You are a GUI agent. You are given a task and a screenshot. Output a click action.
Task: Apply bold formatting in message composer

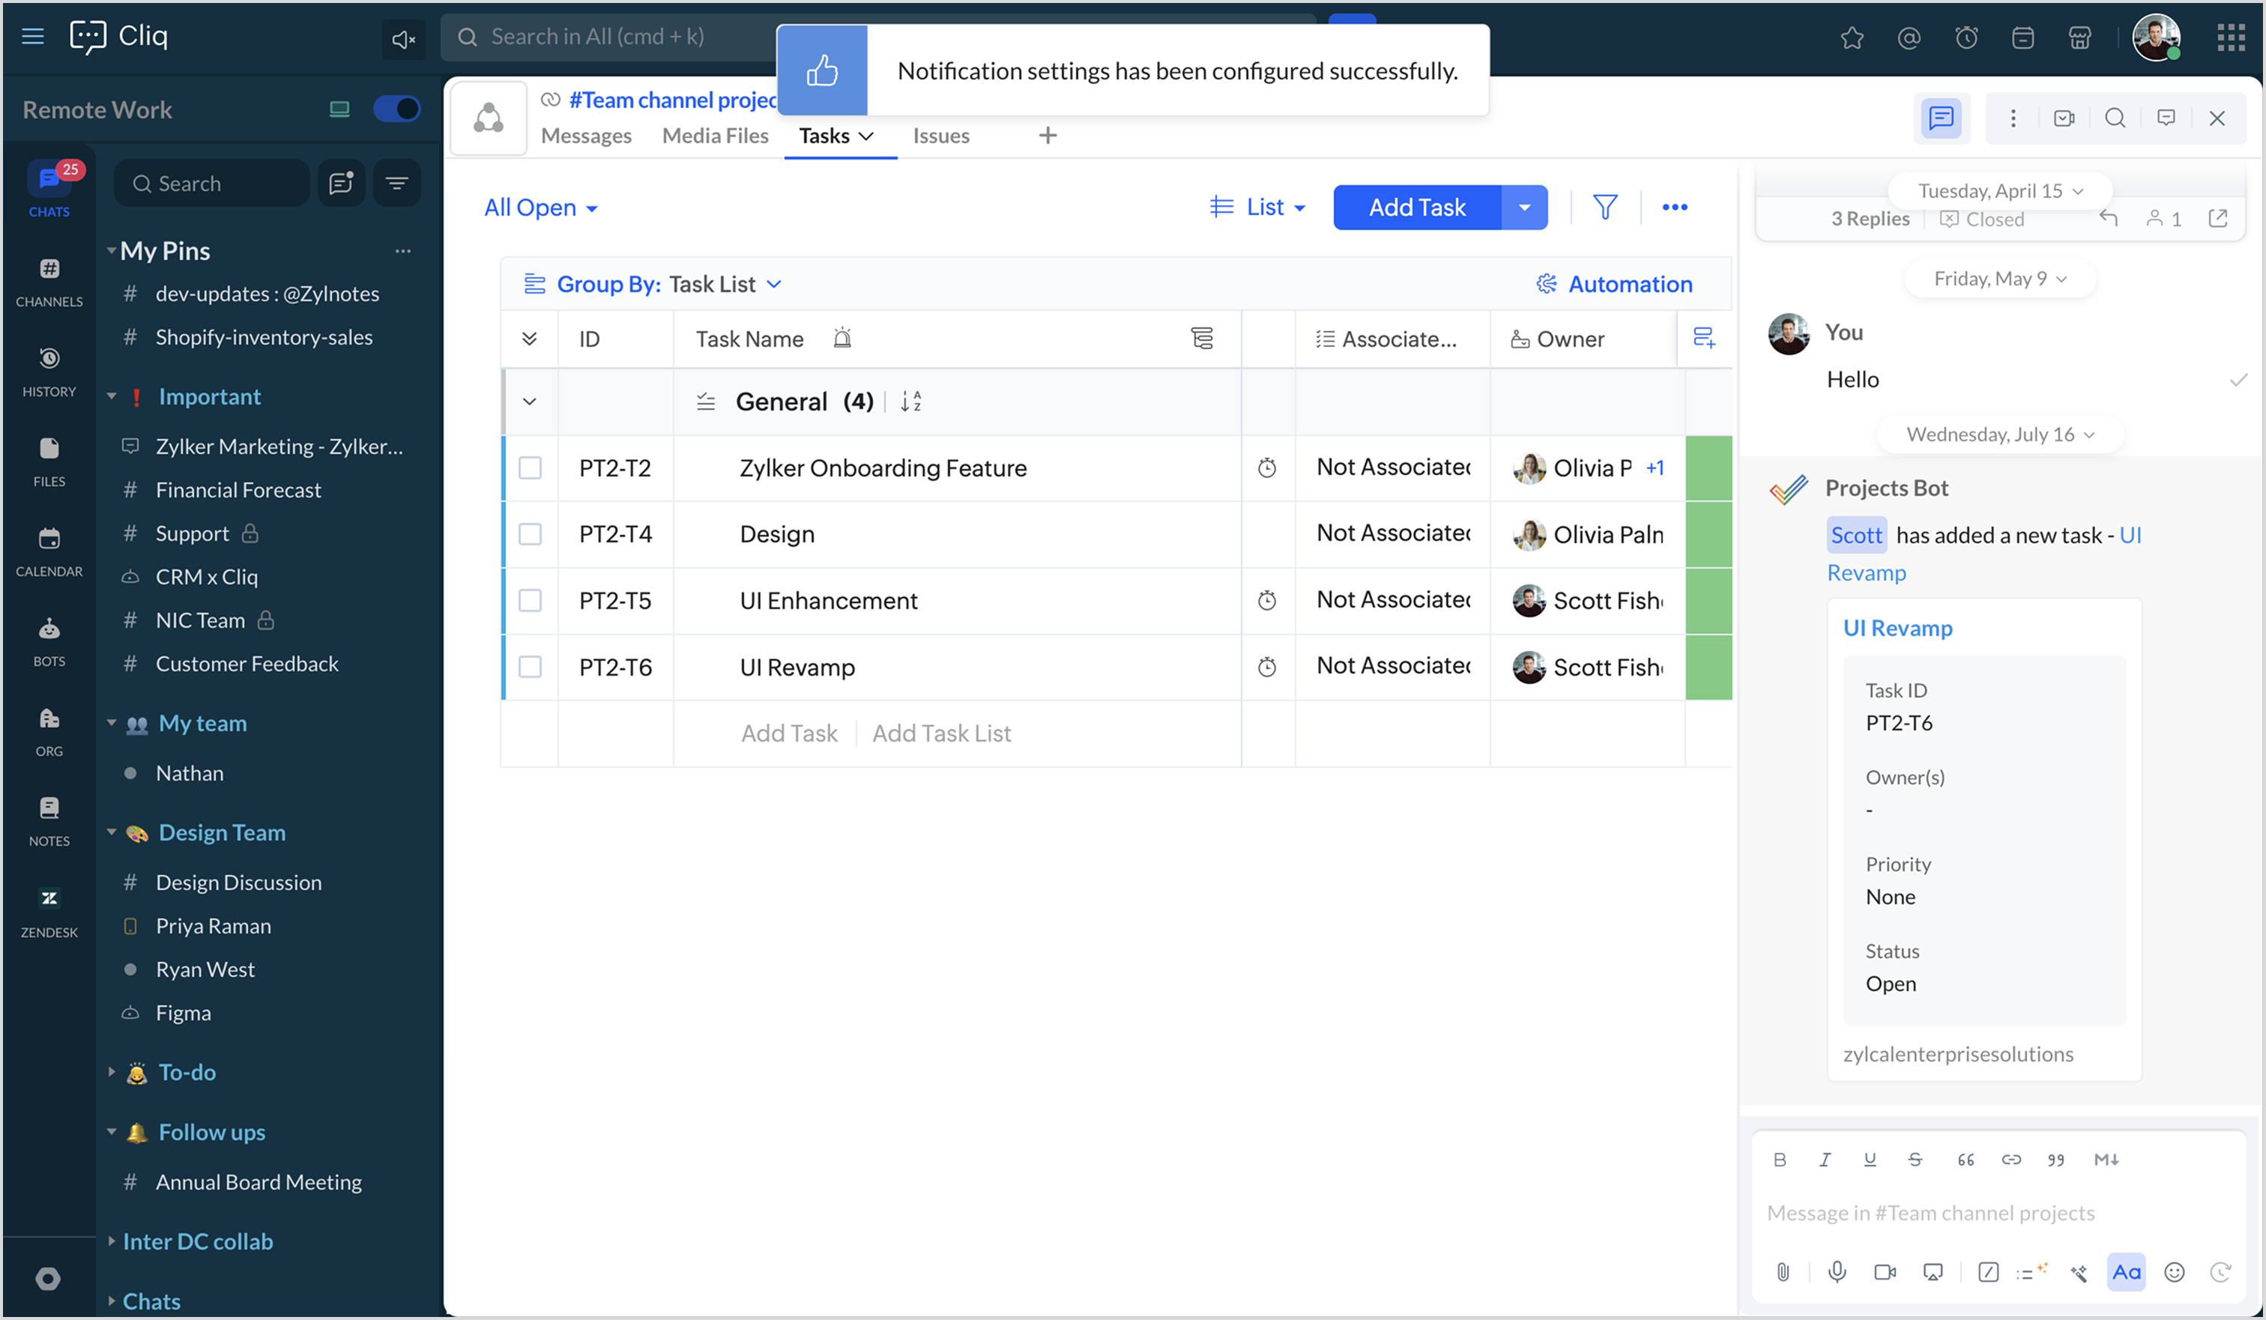[x=1779, y=1159]
